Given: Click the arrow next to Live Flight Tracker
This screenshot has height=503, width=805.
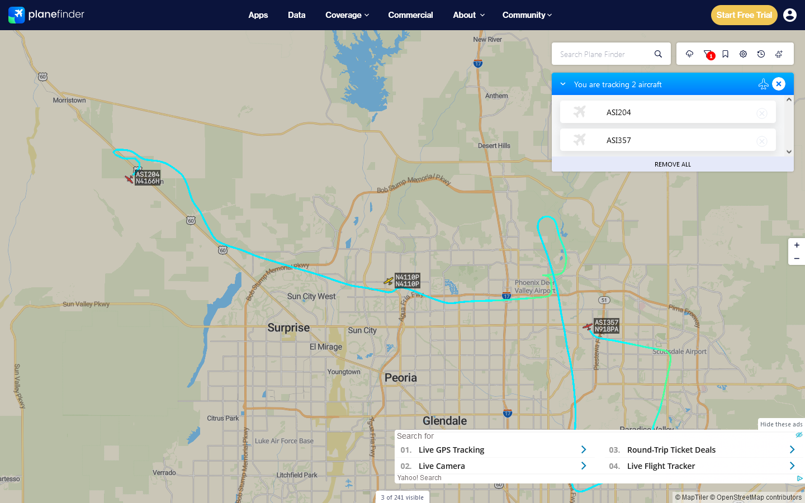Looking at the screenshot, I should pos(792,466).
